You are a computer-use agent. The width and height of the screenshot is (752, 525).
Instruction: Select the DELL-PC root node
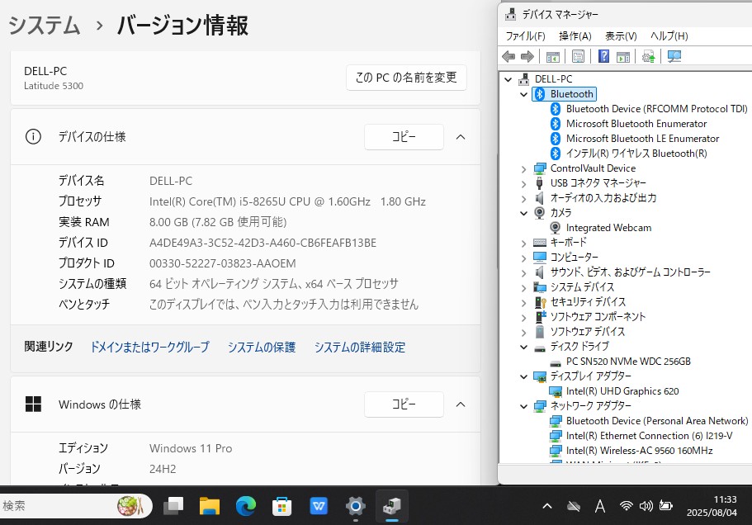point(553,79)
